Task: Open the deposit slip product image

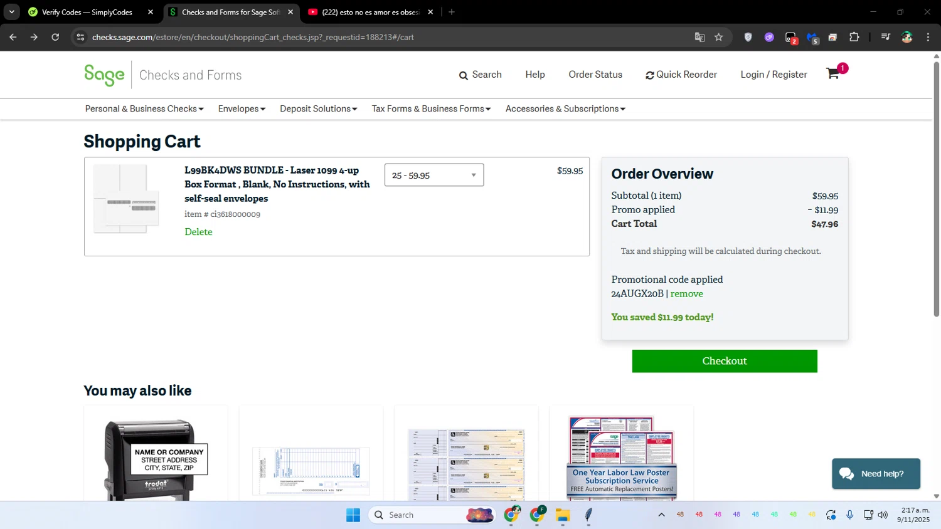Action: coord(311,471)
